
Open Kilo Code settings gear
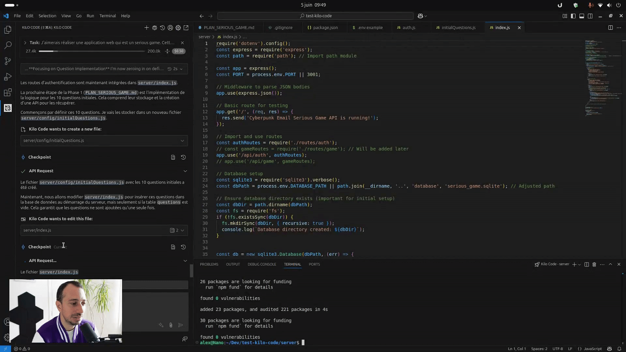[x=178, y=28]
